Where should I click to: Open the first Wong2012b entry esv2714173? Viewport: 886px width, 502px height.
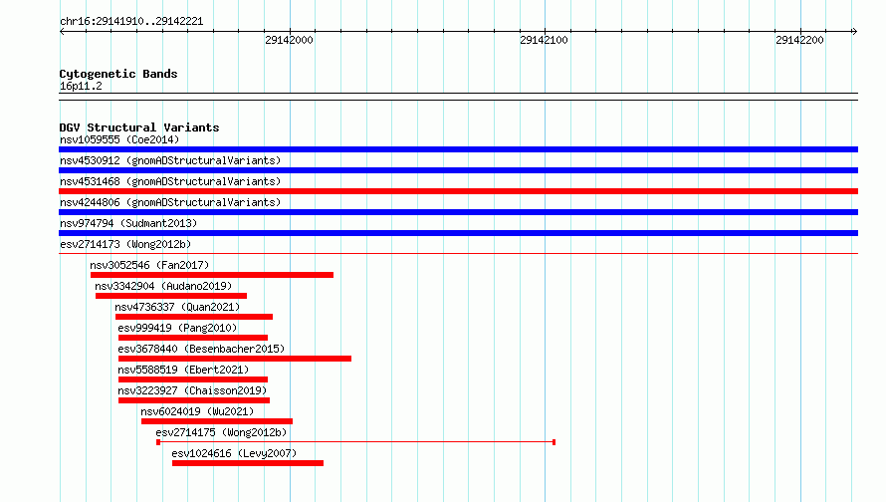click(x=125, y=244)
